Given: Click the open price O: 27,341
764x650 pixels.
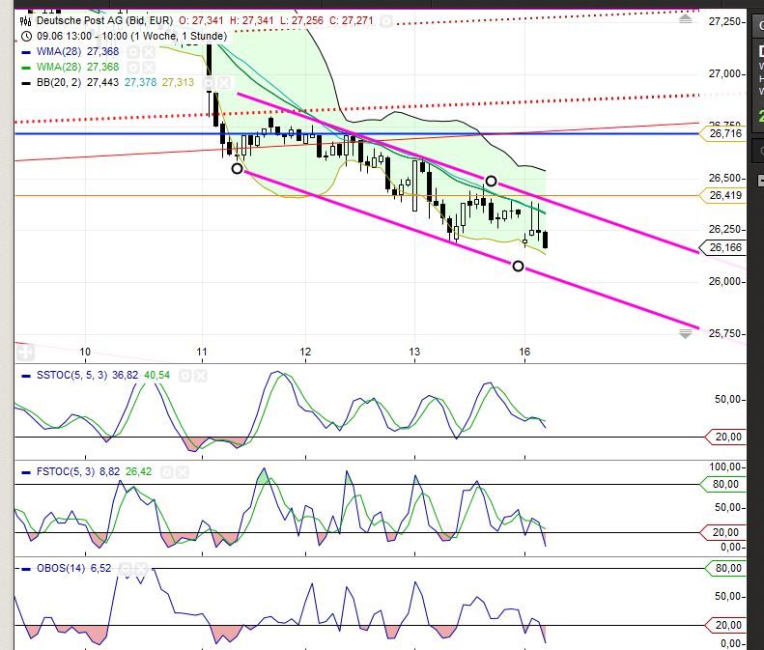Looking at the screenshot, I should (x=201, y=20).
